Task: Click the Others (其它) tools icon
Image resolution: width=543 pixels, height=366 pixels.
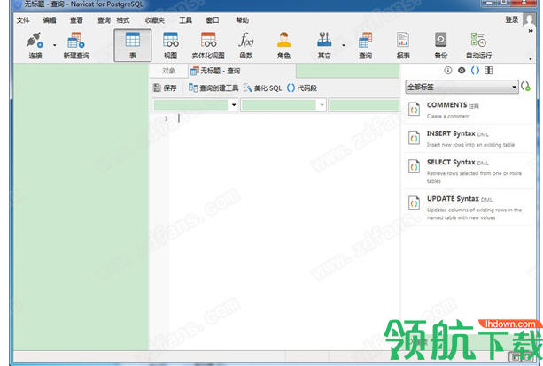Action: [324, 40]
